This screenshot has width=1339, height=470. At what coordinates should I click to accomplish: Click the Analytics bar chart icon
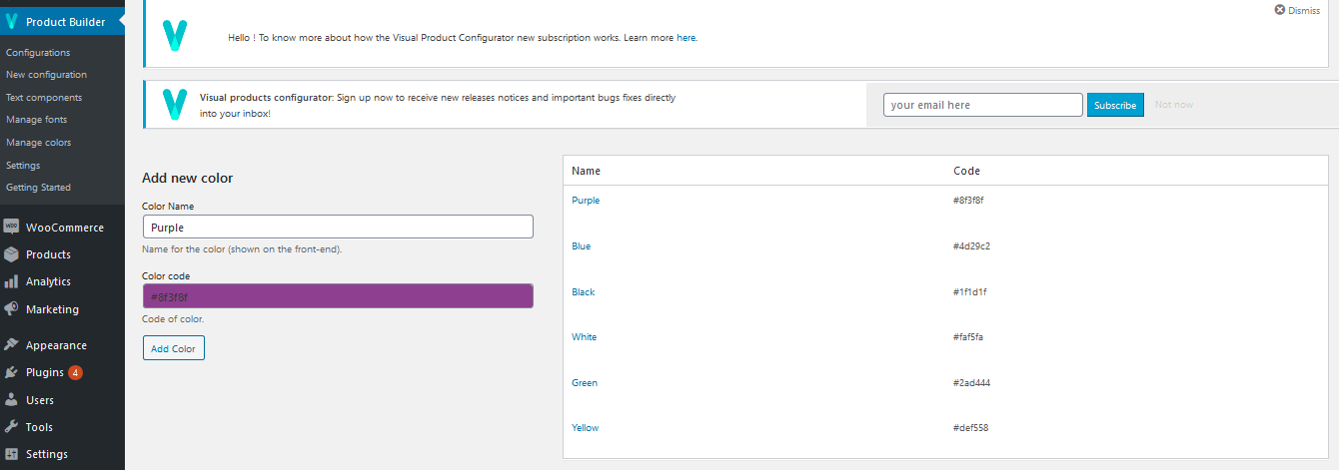[x=11, y=281]
